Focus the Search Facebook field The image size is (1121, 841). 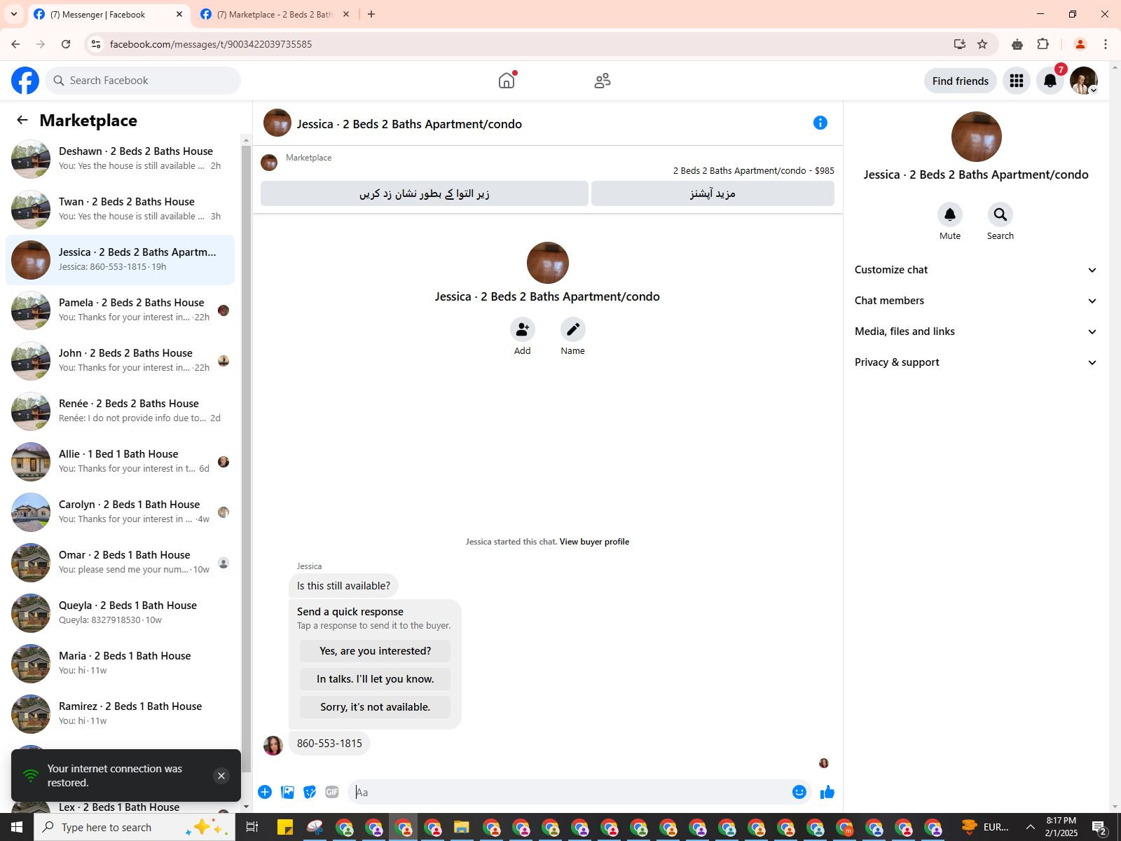click(x=144, y=81)
